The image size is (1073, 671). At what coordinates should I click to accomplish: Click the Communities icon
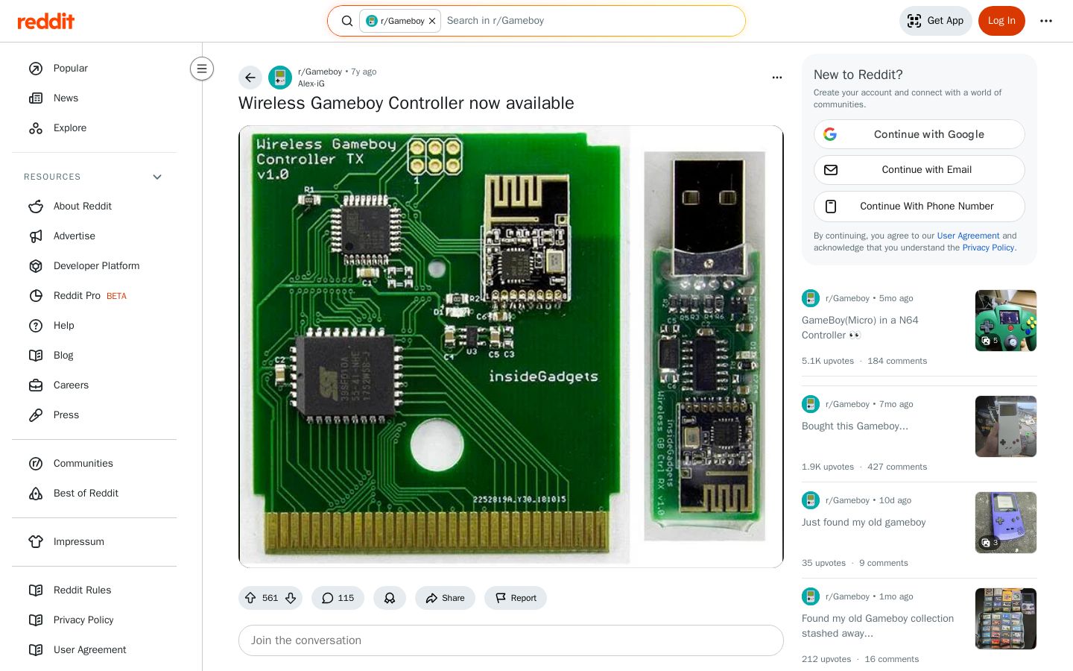click(x=36, y=464)
